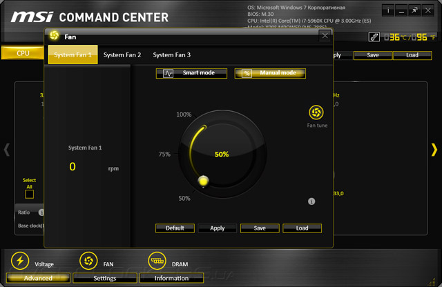The height and width of the screenshot is (287, 442).
Task: Click the FAN icon in bottom bar
Action: [88, 261]
